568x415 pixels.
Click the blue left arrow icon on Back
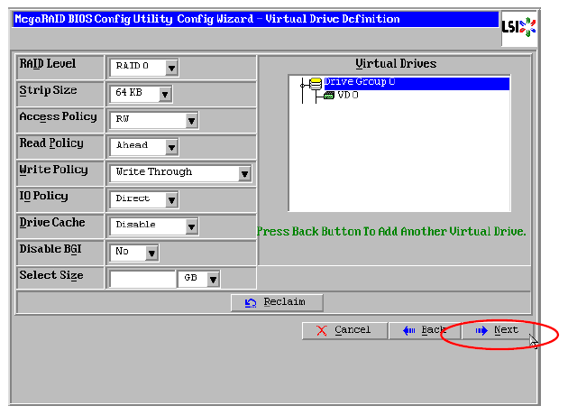coord(409,330)
